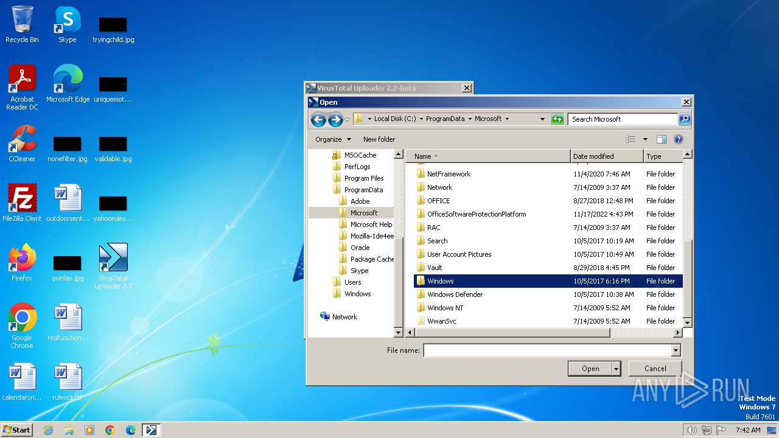Cancel the Open dialog

(655, 369)
